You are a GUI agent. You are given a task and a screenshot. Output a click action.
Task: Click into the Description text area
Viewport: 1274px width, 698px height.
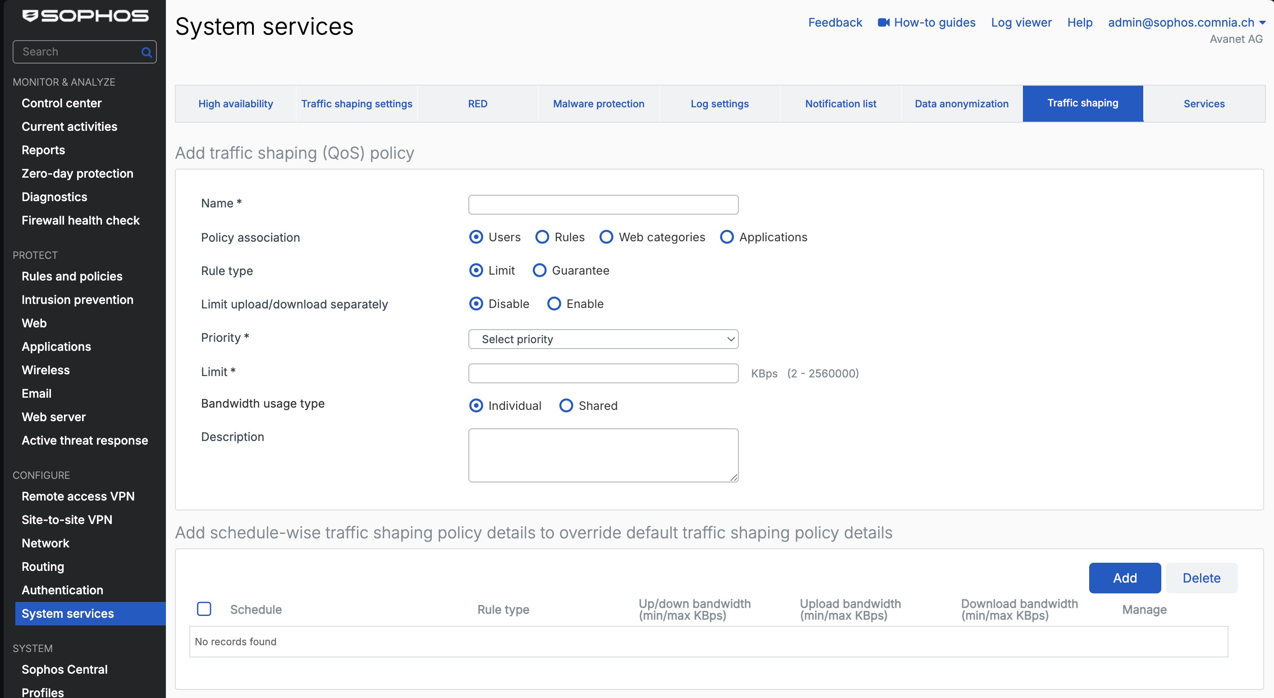pyautogui.click(x=603, y=455)
